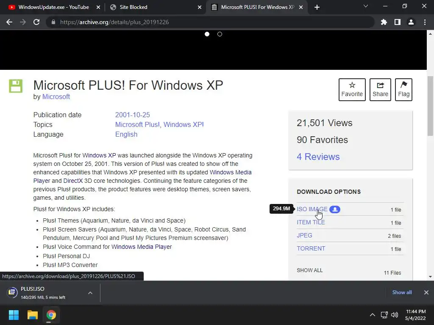Close the Site Blocked tab
The image size is (434, 325).
[200, 7]
